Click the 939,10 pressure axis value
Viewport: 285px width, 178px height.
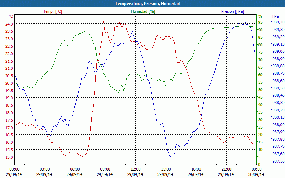[x=278, y=44]
